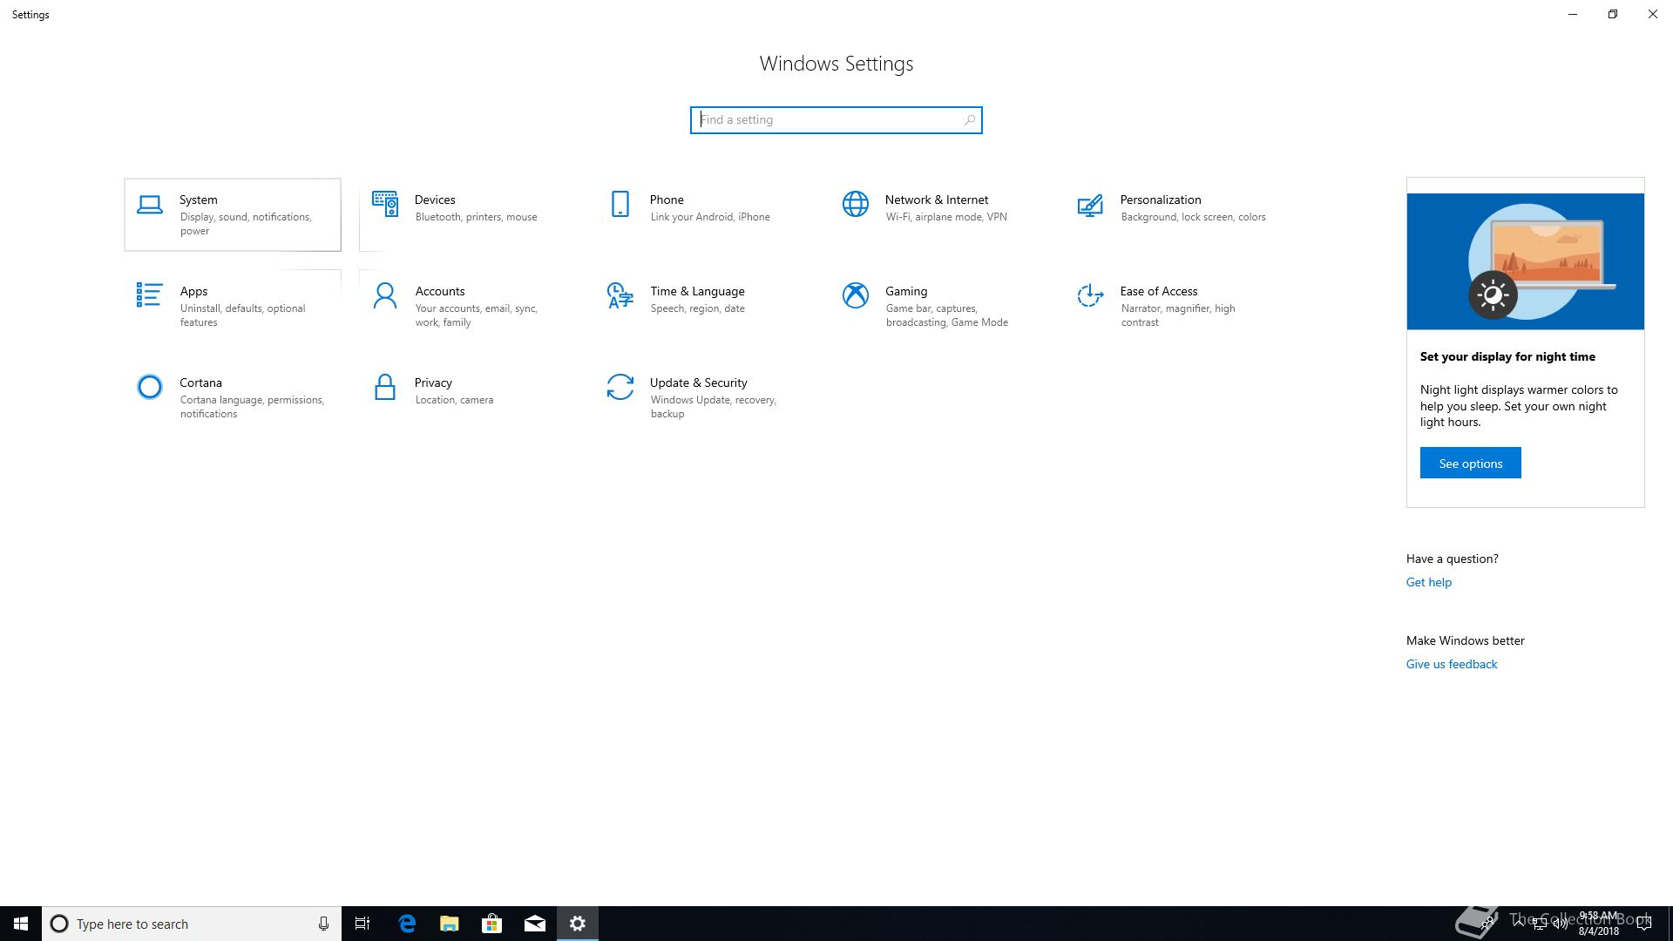Click the taskbar Type here to search box
Viewport: 1673px width, 941px height.
192,924
